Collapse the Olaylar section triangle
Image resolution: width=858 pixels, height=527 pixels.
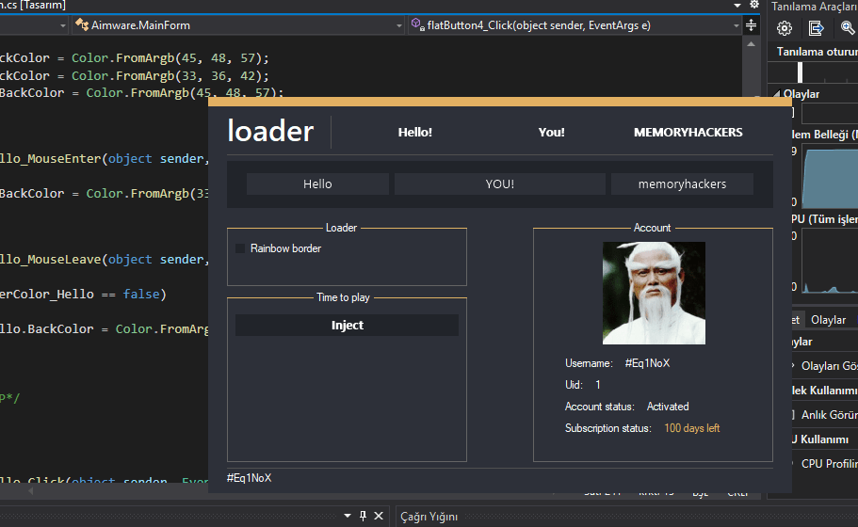[777, 94]
